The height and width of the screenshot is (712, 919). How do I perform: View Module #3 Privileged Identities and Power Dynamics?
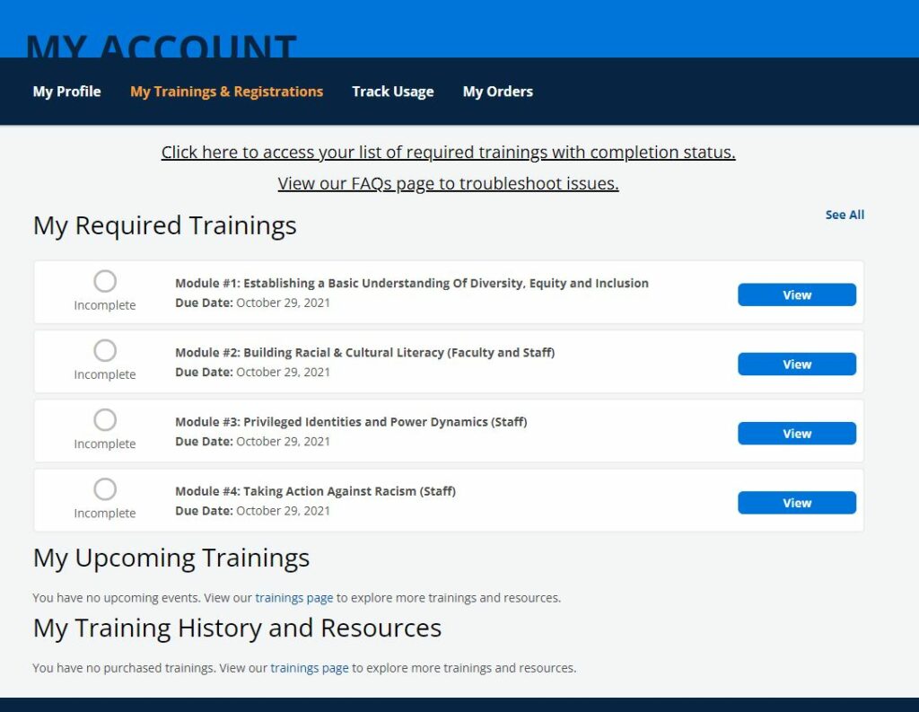tap(796, 433)
